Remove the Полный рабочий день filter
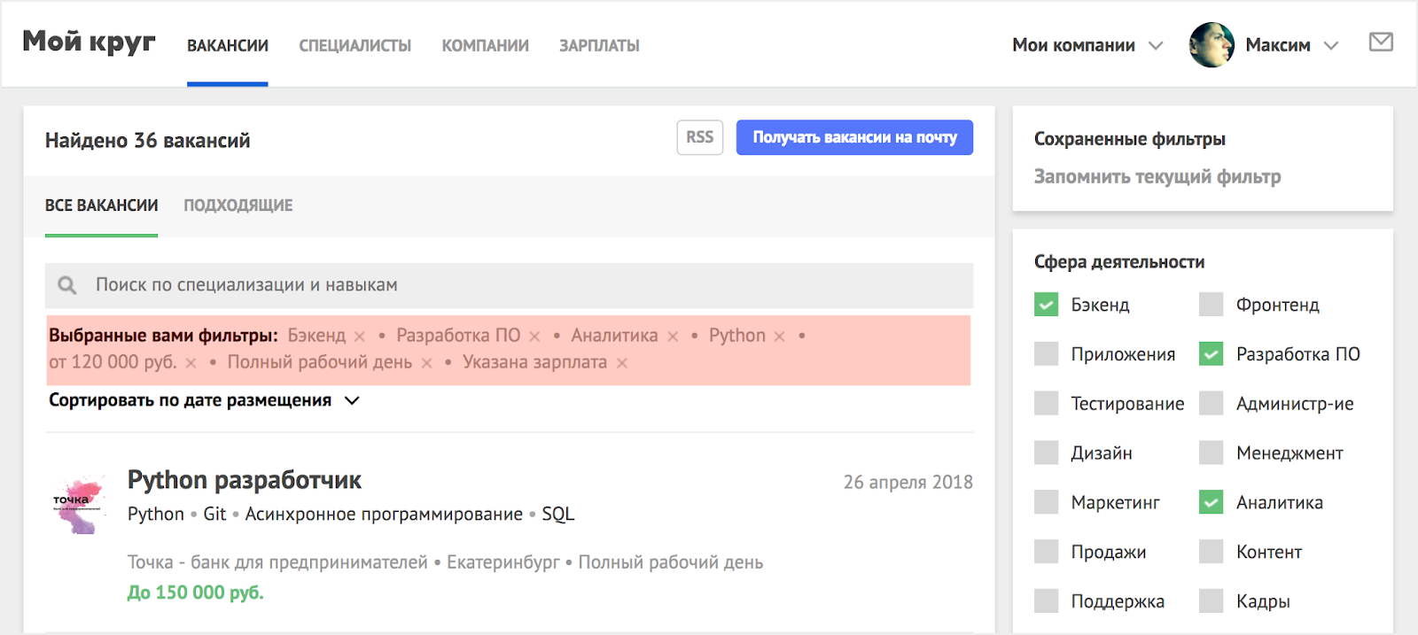The width and height of the screenshot is (1418, 635). click(x=426, y=363)
